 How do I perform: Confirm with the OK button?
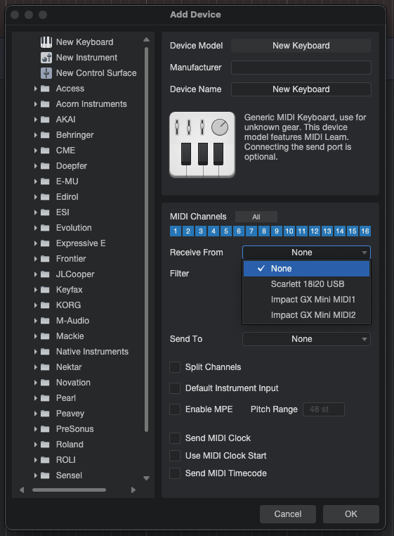(x=351, y=514)
